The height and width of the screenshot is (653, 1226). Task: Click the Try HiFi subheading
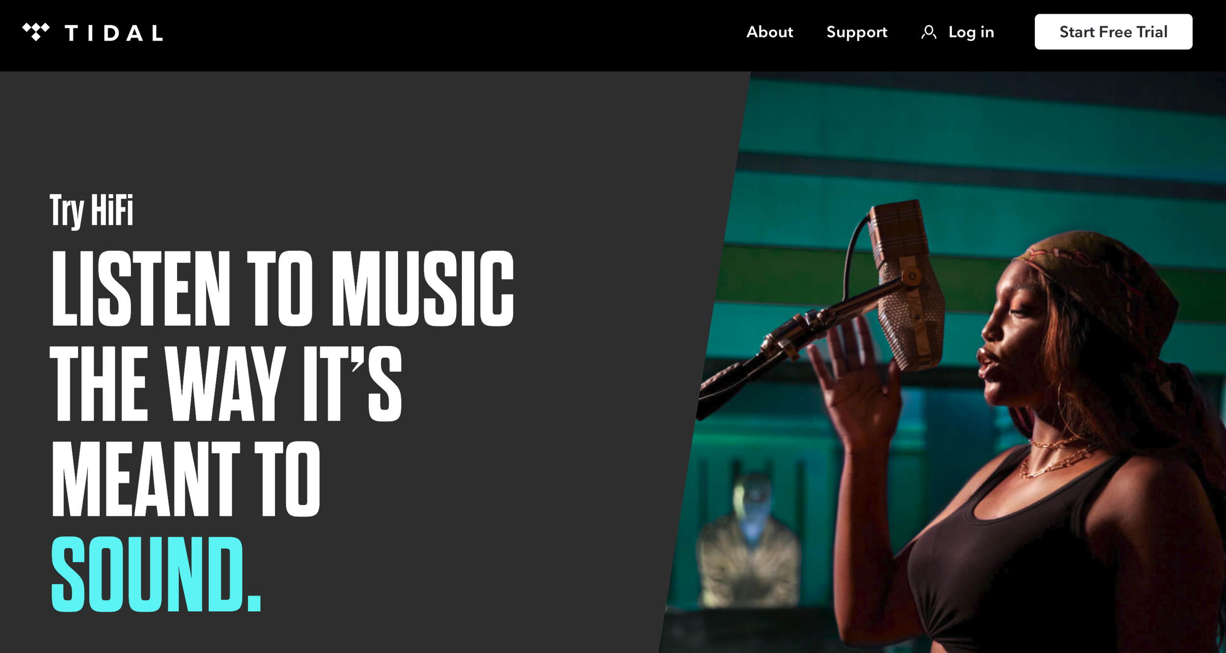91,211
